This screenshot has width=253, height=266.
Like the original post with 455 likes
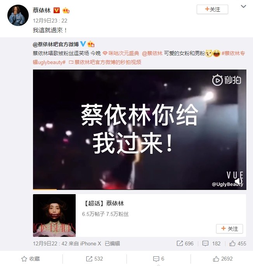(x=238, y=243)
